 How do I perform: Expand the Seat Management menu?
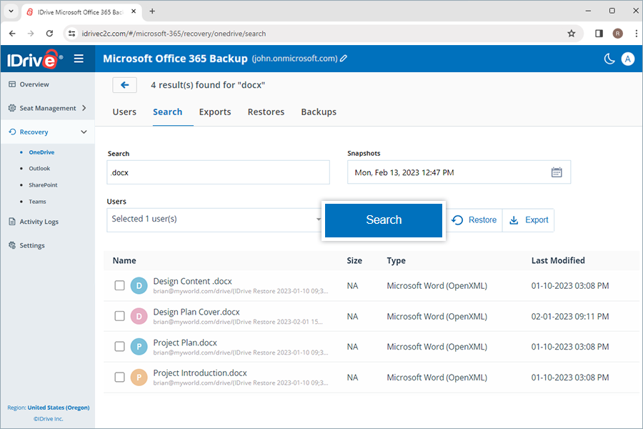coord(48,108)
